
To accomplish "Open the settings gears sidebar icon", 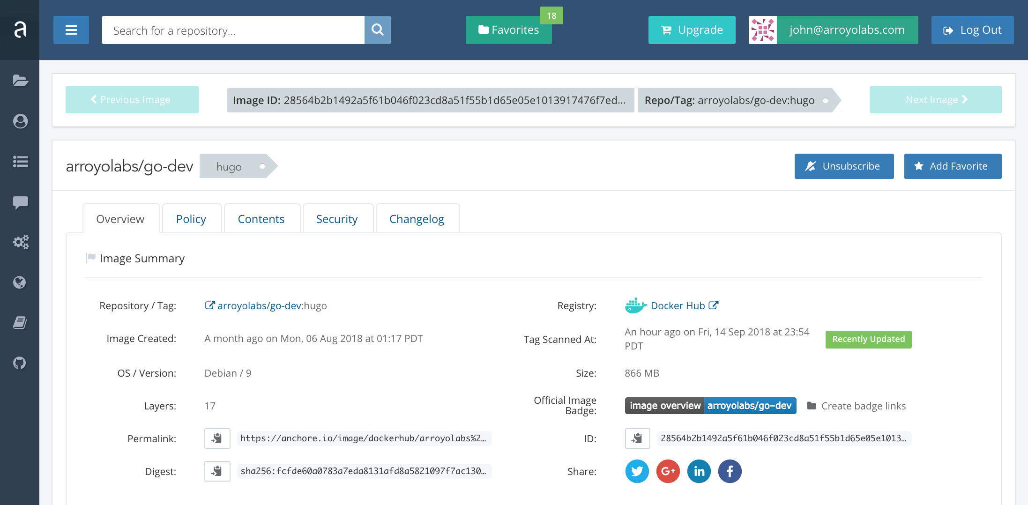I will [x=21, y=242].
